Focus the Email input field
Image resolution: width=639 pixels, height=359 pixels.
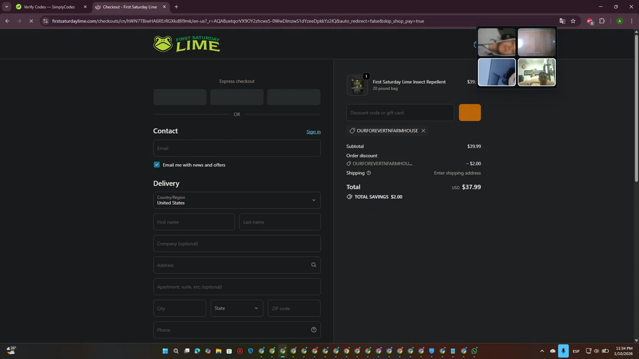[237, 148]
